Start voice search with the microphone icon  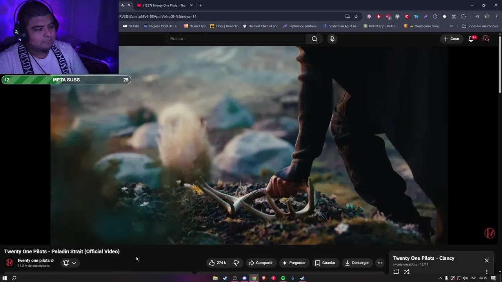pyautogui.click(x=332, y=39)
